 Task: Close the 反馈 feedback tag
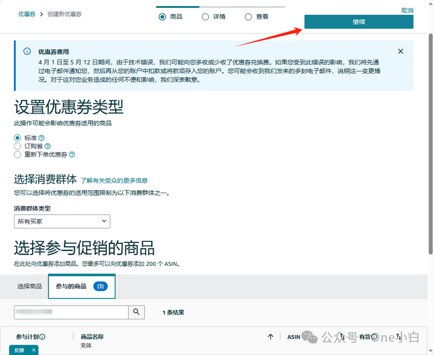[x=34, y=350]
